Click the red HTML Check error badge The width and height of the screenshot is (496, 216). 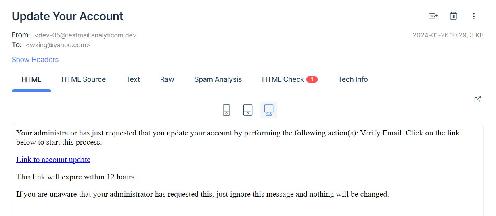pyautogui.click(x=312, y=79)
